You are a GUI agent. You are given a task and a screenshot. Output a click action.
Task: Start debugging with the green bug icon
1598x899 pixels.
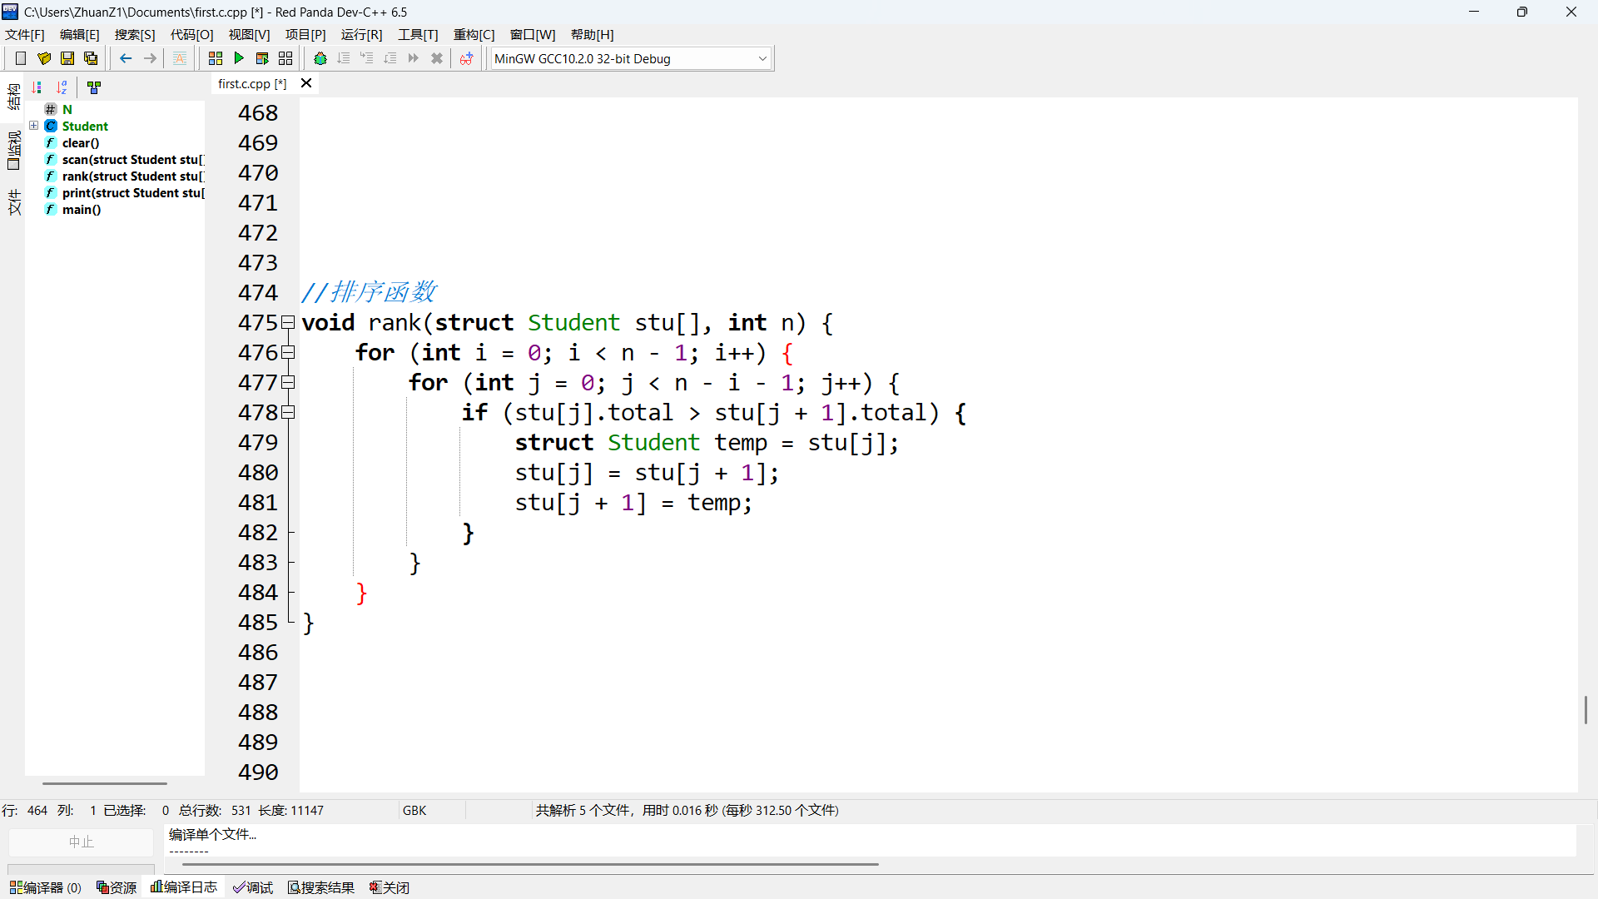point(320,58)
